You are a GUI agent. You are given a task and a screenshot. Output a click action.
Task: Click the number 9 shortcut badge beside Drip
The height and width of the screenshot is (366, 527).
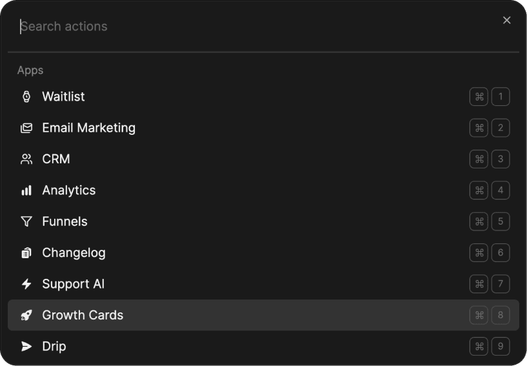(x=501, y=347)
